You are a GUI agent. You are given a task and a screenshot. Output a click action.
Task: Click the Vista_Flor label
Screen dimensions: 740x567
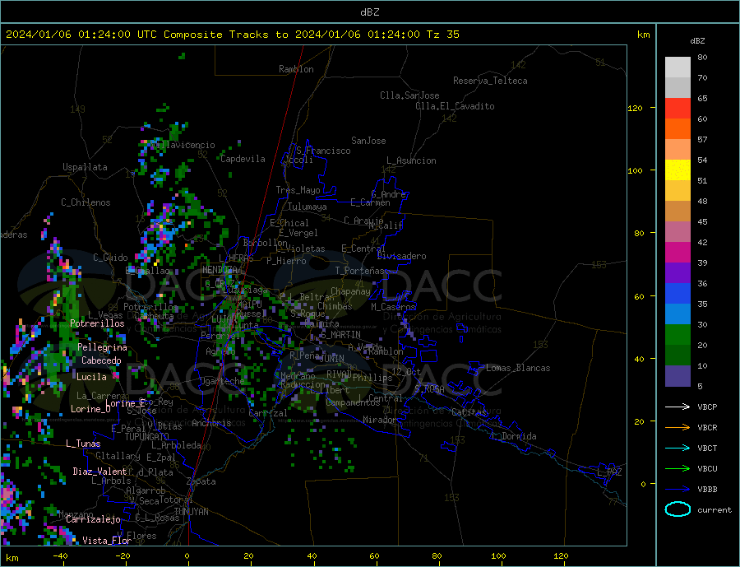(107, 541)
